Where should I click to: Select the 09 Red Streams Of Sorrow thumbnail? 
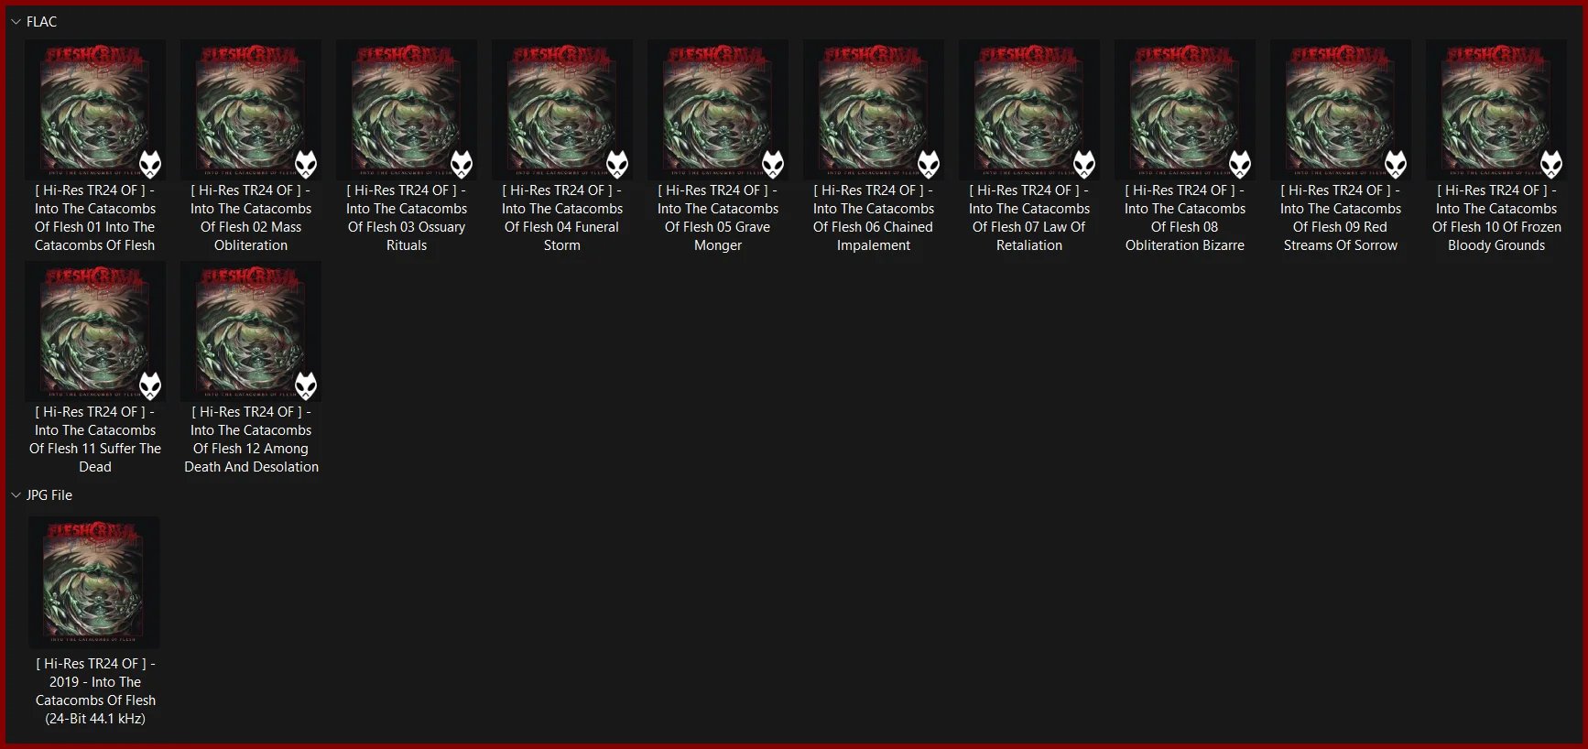1341,109
